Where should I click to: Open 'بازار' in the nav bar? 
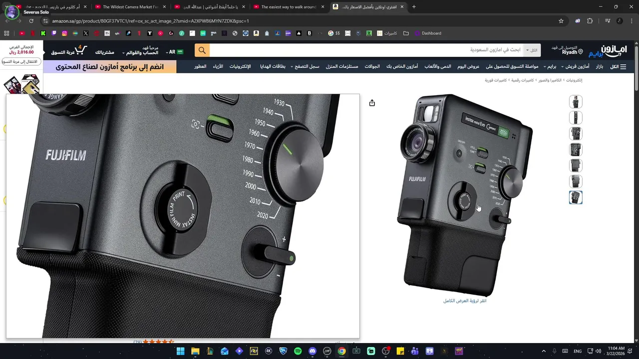pyautogui.click(x=600, y=66)
